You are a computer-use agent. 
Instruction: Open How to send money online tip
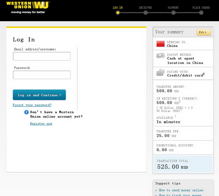(x=182, y=190)
